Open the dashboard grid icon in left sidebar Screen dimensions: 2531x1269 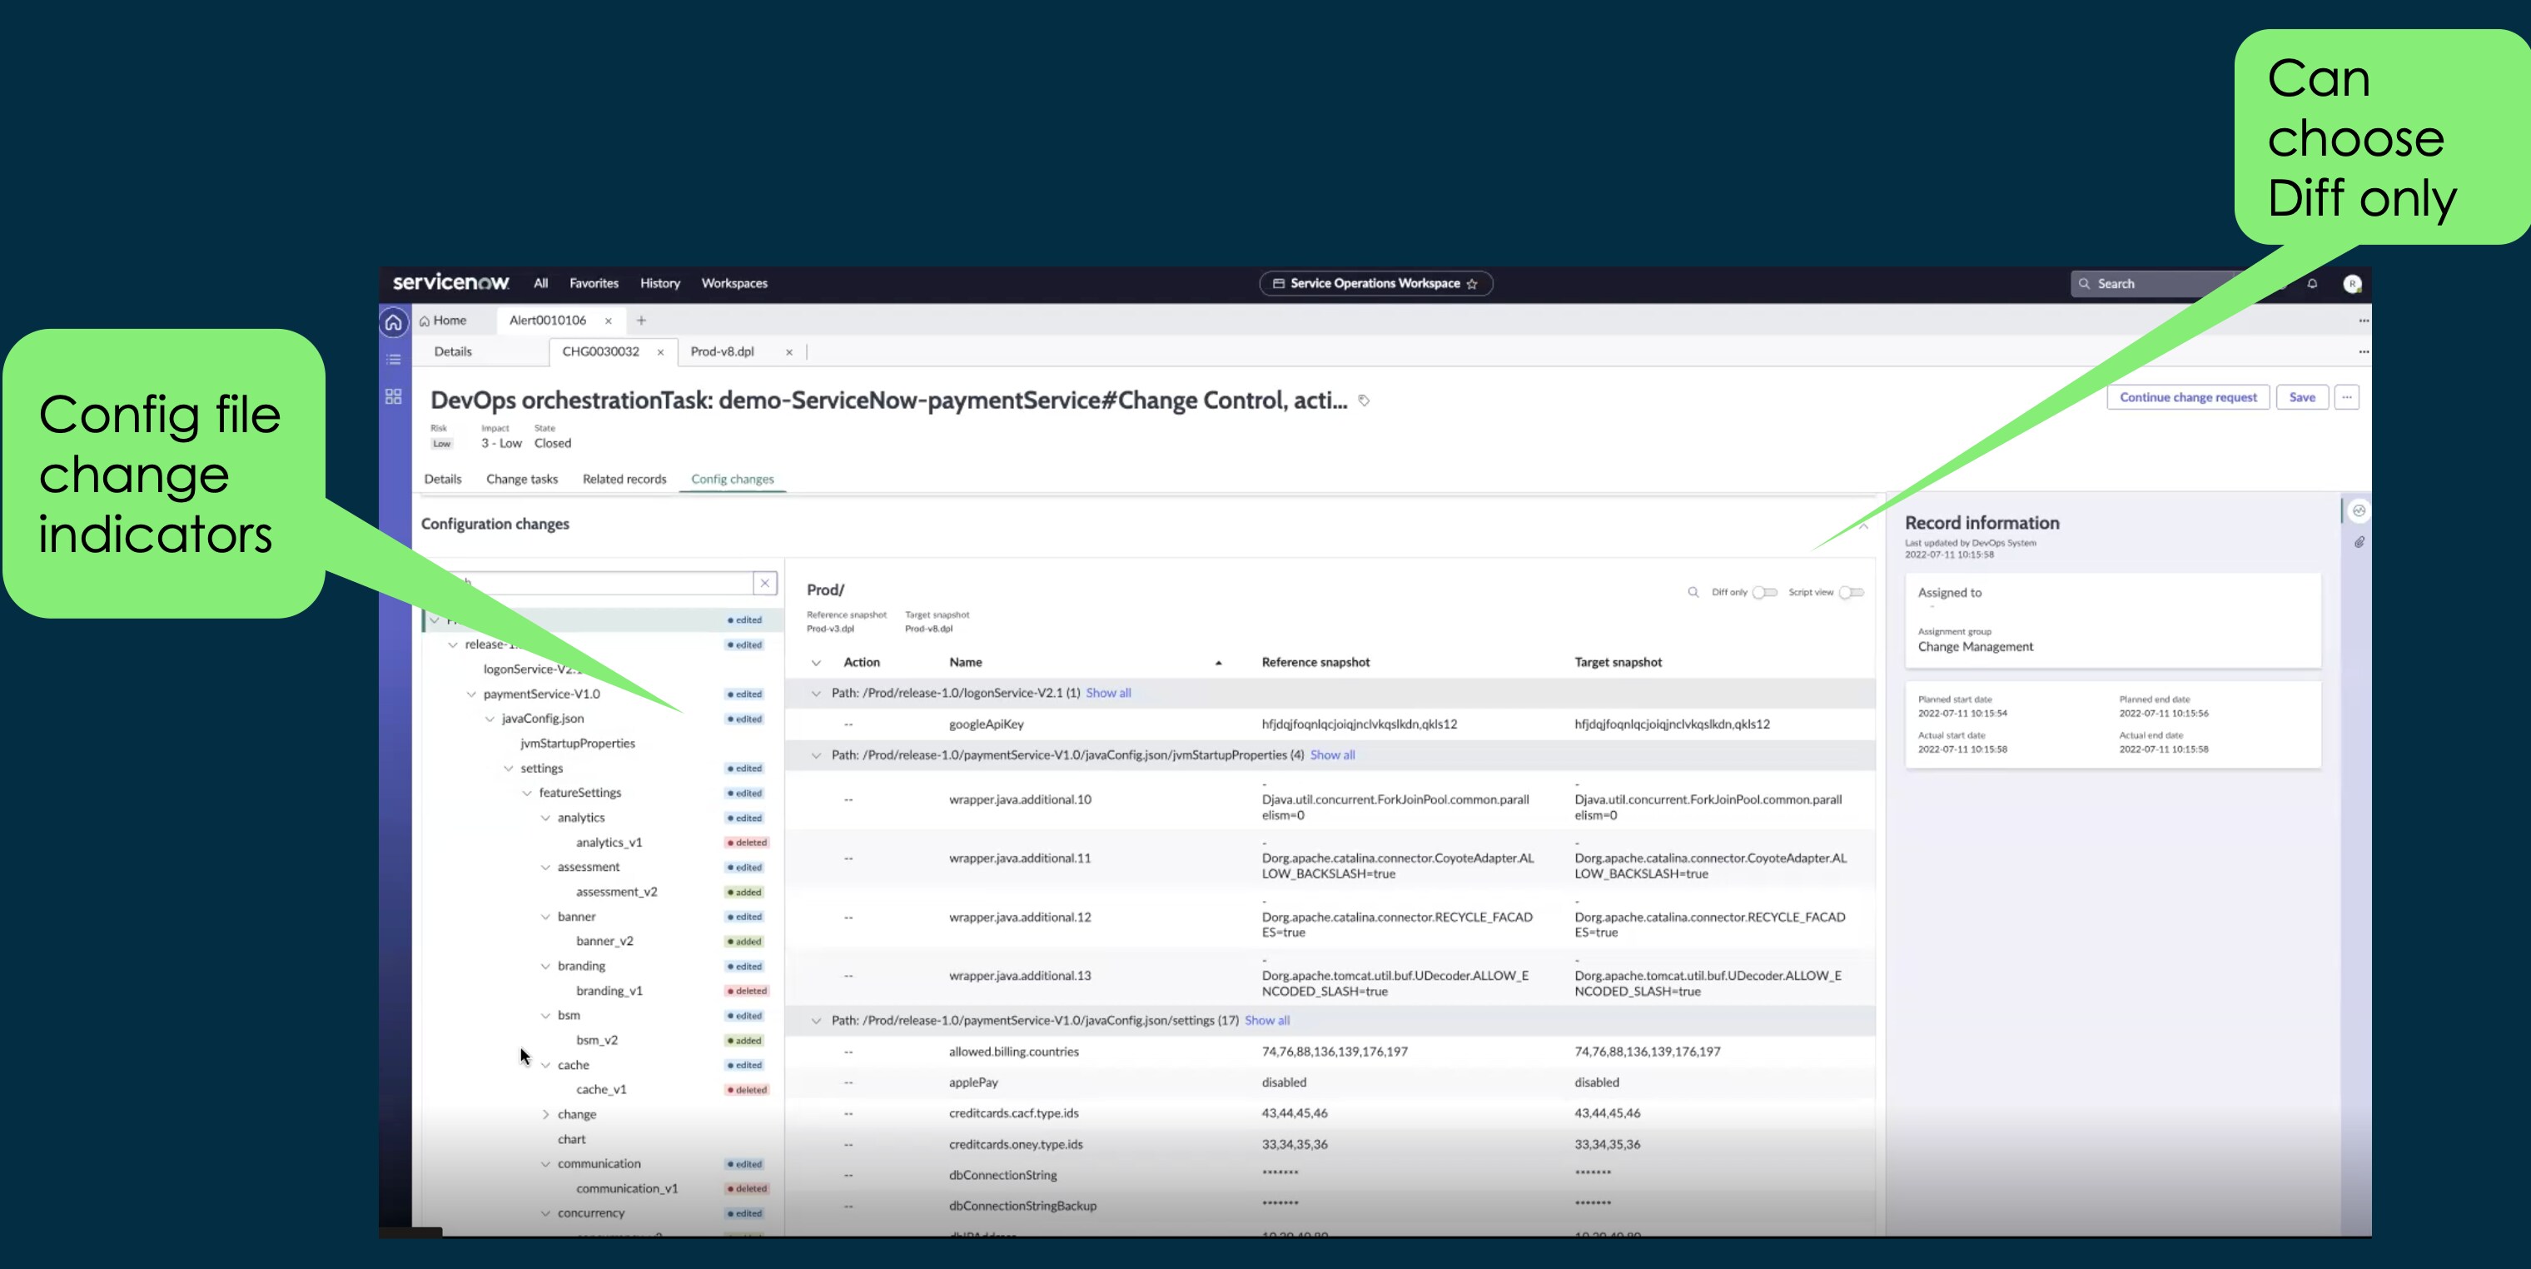393,396
